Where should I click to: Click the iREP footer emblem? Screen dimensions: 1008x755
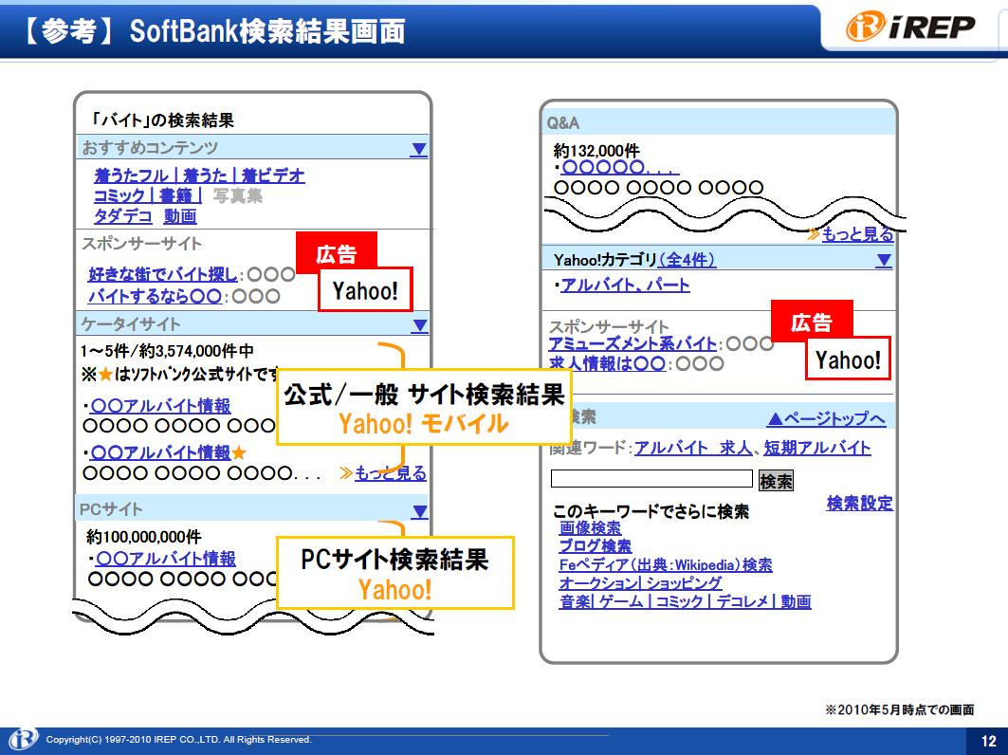click(x=23, y=740)
